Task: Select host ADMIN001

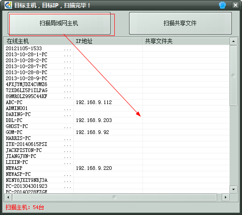Action: click(17, 108)
